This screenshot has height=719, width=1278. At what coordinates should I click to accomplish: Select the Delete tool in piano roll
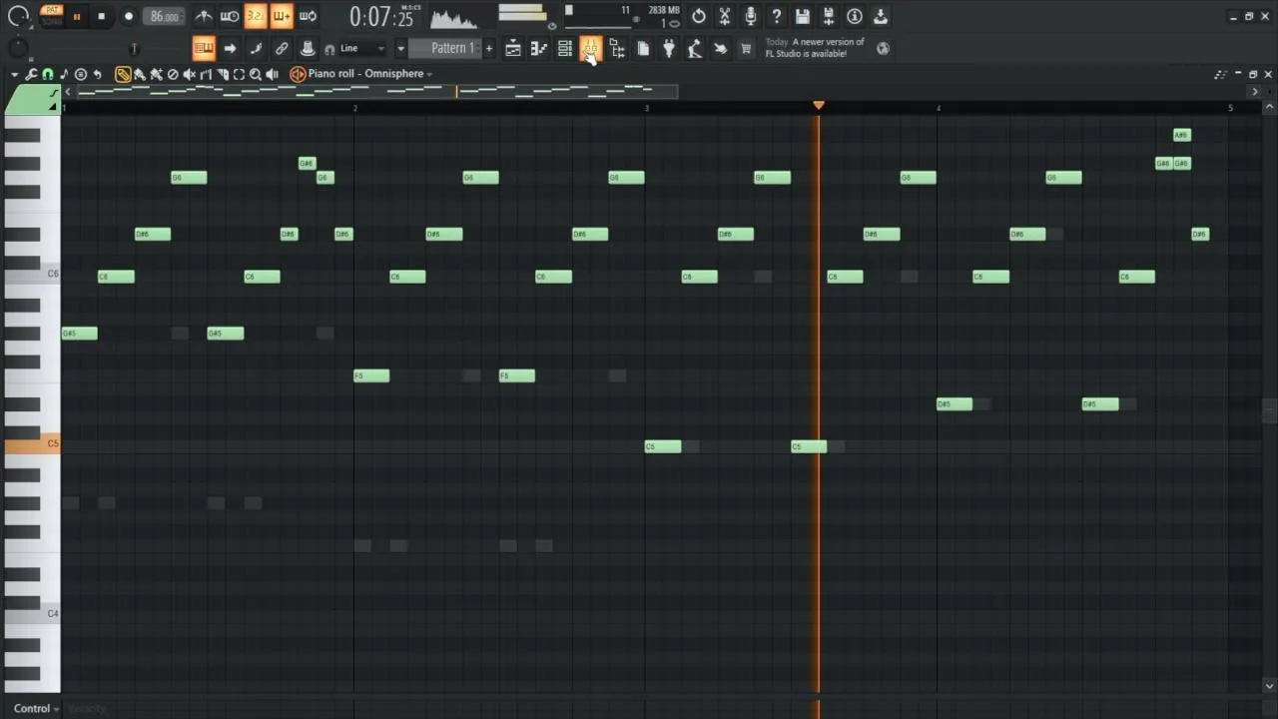pyautogui.click(x=173, y=74)
